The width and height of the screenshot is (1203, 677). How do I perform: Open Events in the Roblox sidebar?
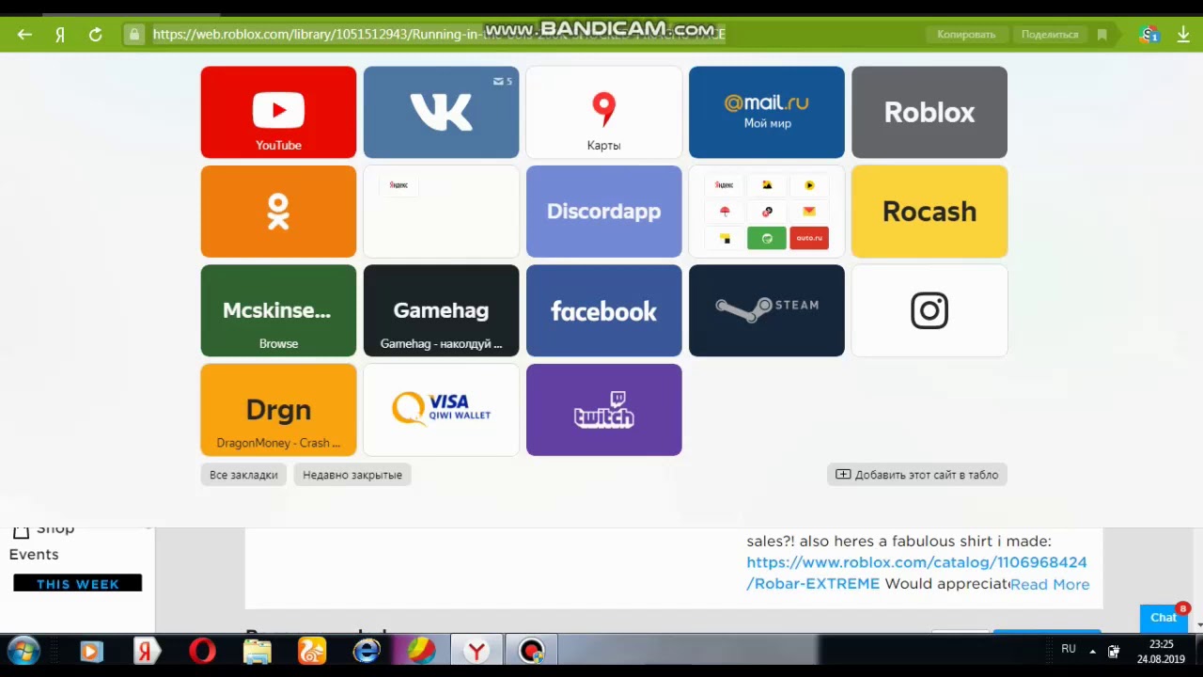(x=34, y=555)
